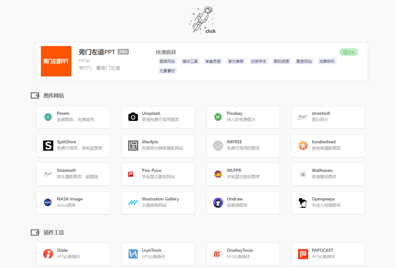The height and width of the screenshot is (268, 396).
Task: Select the 效果样机 quick-jump tag
Action: point(327,61)
